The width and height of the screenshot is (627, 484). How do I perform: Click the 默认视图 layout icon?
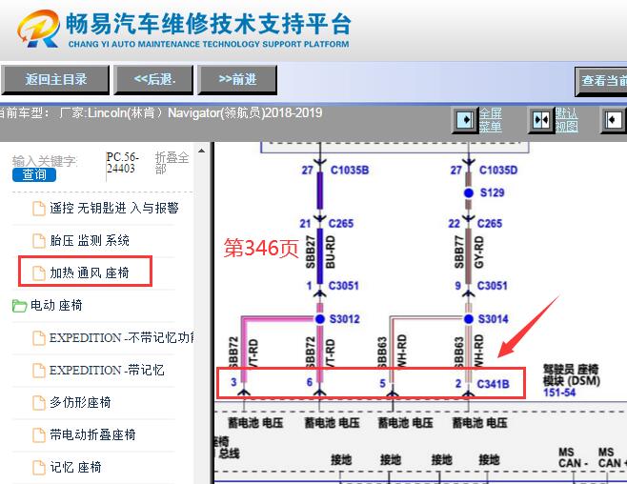[x=541, y=119]
